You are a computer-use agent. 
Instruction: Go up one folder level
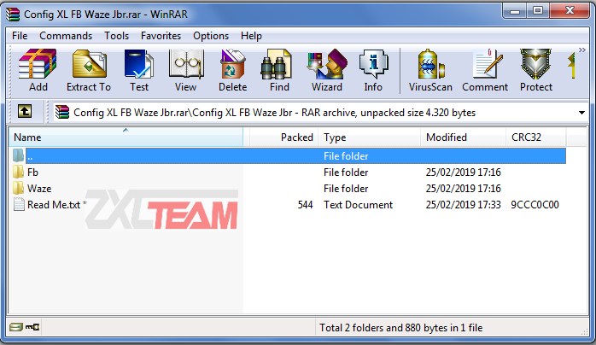[x=25, y=111]
